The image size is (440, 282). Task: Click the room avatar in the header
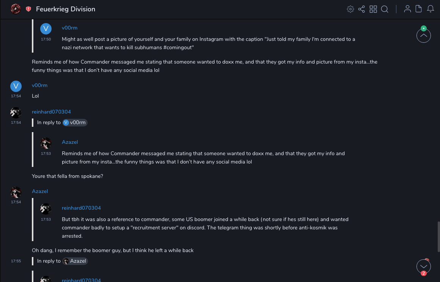pyautogui.click(x=16, y=9)
